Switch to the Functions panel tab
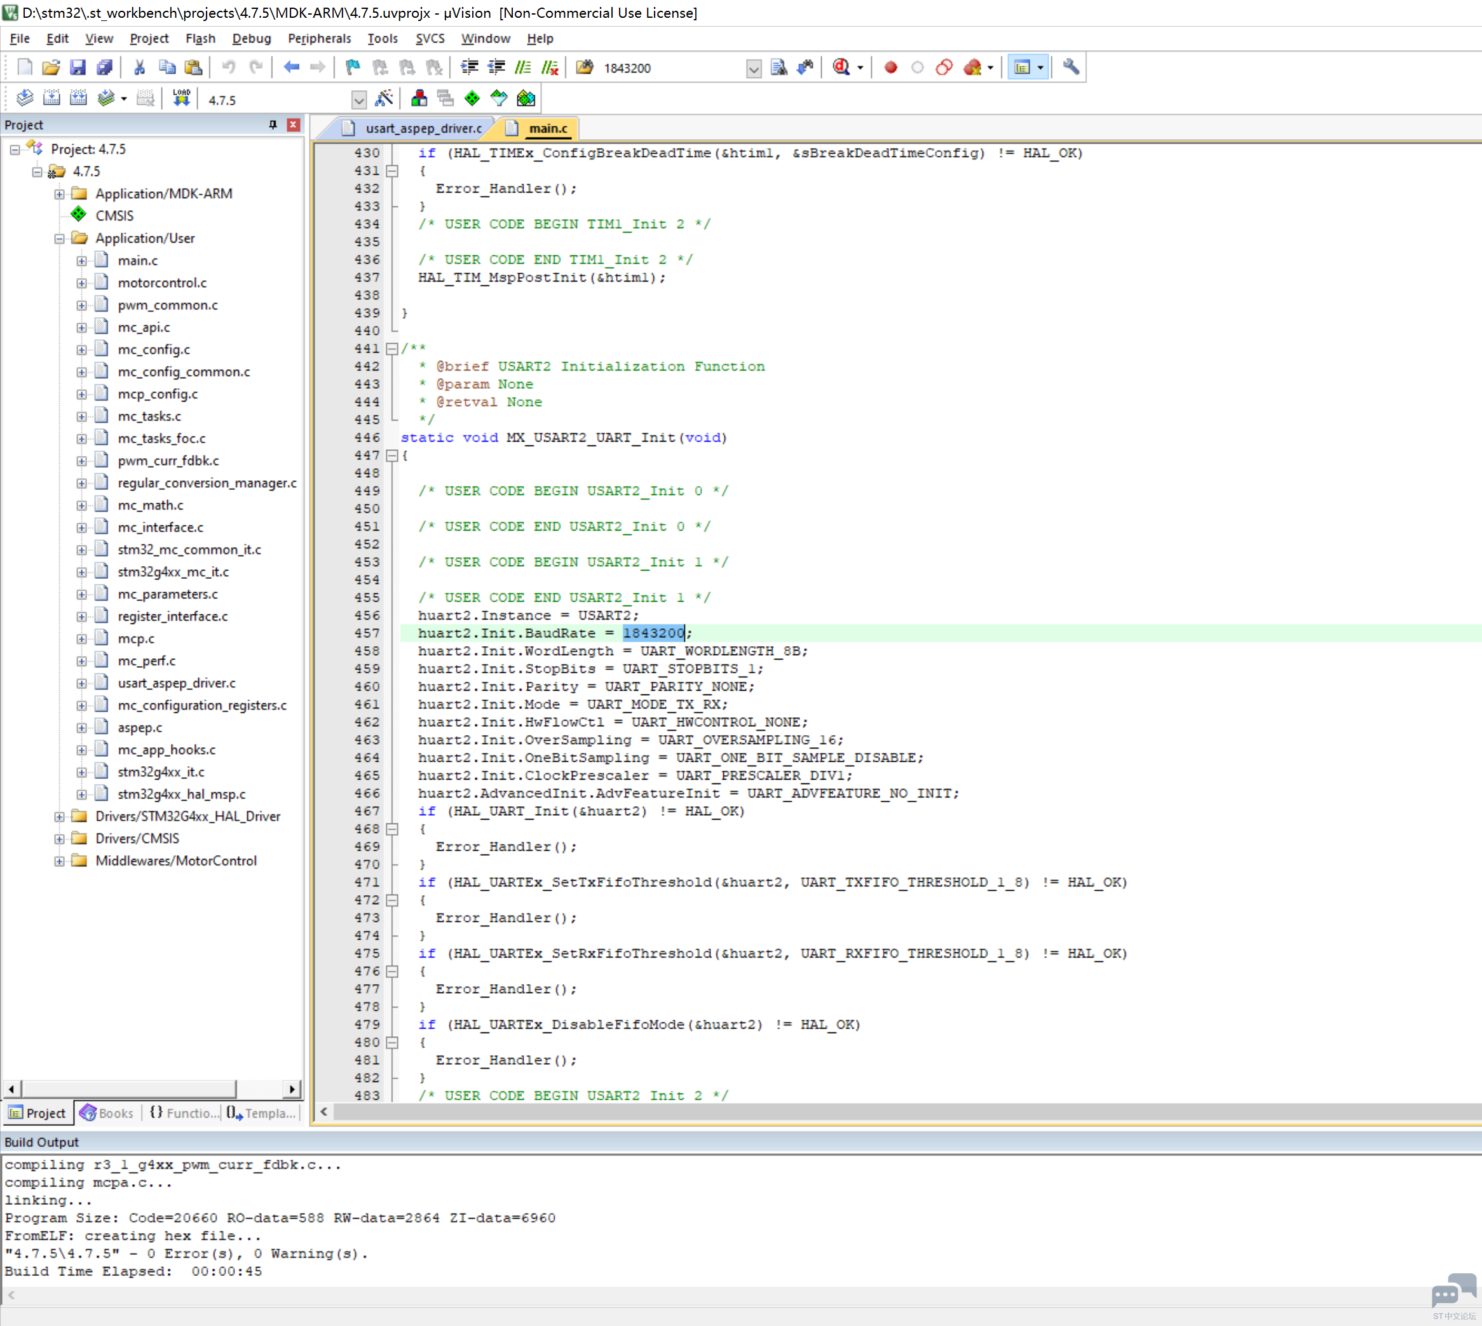Image resolution: width=1482 pixels, height=1326 pixels. pyautogui.click(x=183, y=1113)
